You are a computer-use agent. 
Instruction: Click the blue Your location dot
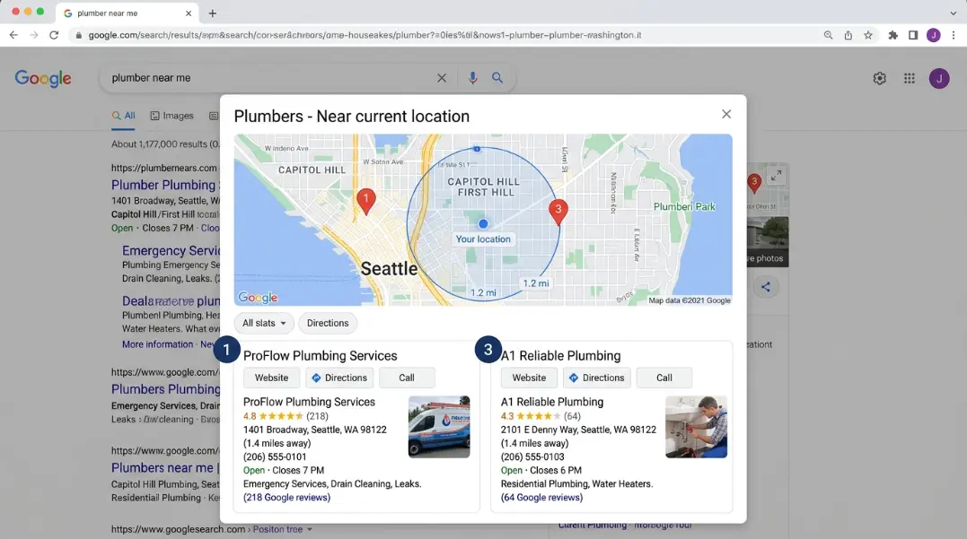coord(483,223)
